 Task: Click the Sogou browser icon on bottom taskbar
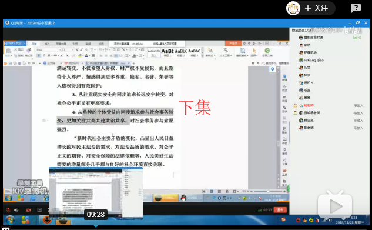coord(25,220)
